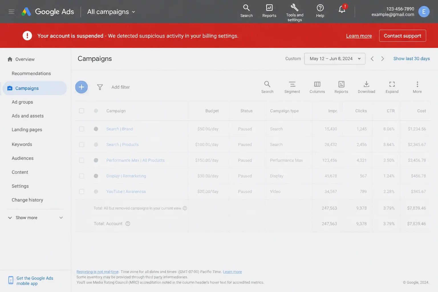Toggle status dot for Performance Max | All Products
The height and width of the screenshot is (292, 438).
(96, 160)
